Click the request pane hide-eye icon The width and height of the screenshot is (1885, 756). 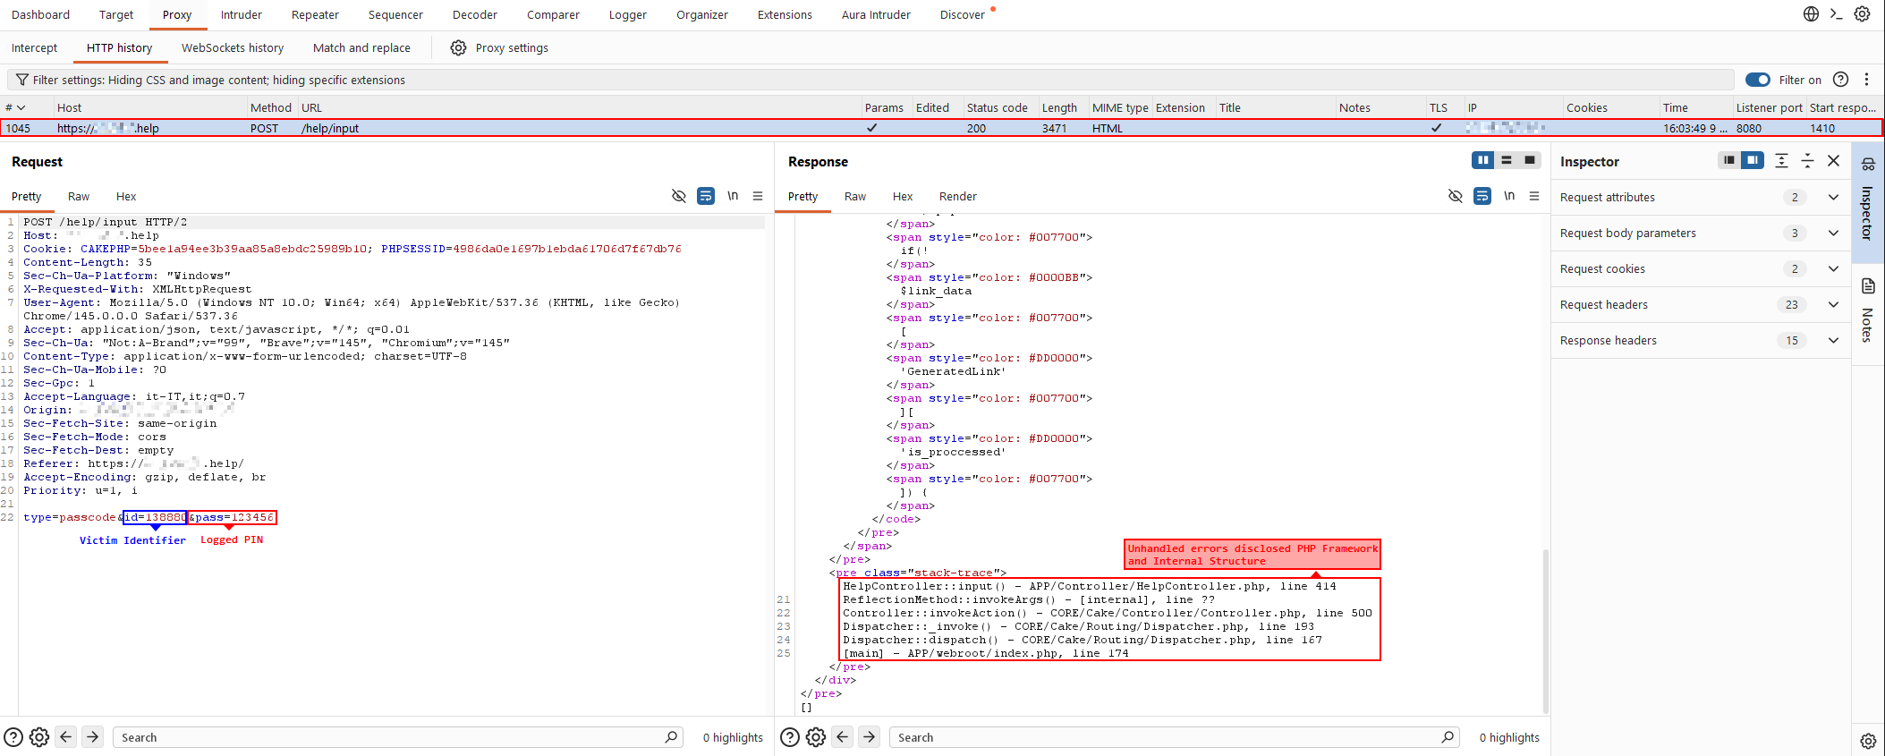click(679, 196)
